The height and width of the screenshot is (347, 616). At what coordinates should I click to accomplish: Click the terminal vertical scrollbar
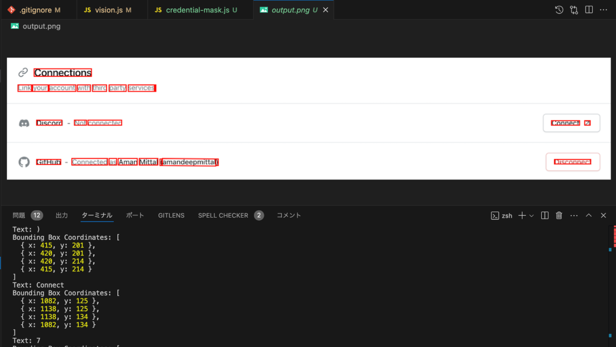pos(612,286)
